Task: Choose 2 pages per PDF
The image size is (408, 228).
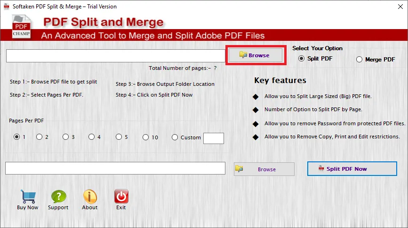Action: [39, 137]
